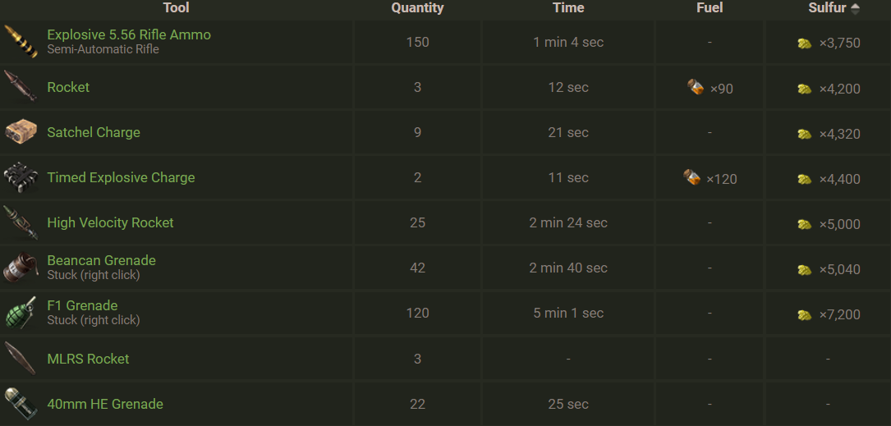Click the MLRS Rocket icon
The height and width of the screenshot is (426, 891).
click(x=20, y=359)
